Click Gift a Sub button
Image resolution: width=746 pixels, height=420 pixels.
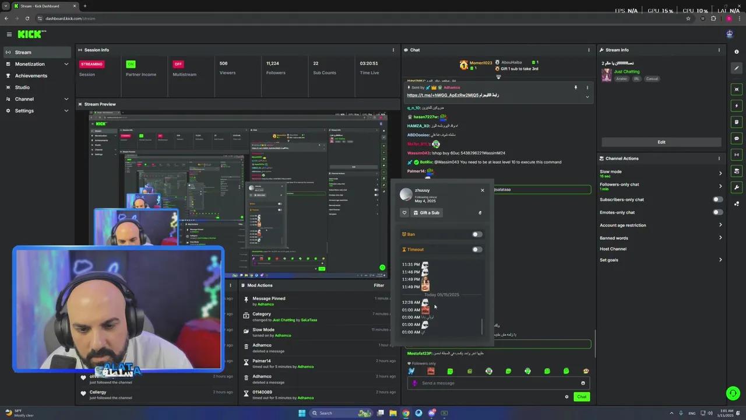point(427,213)
